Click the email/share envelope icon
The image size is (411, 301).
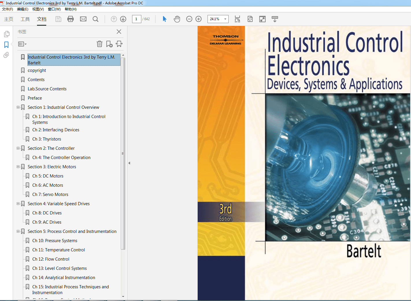tap(83, 19)
